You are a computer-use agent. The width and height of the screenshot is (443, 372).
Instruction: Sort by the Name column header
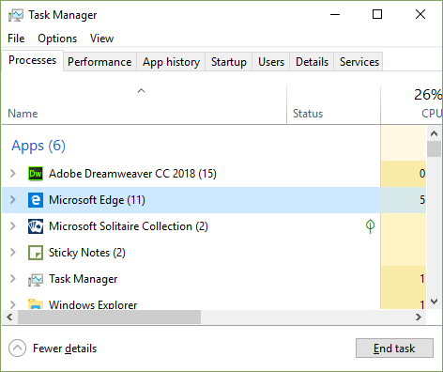point(145,105)
